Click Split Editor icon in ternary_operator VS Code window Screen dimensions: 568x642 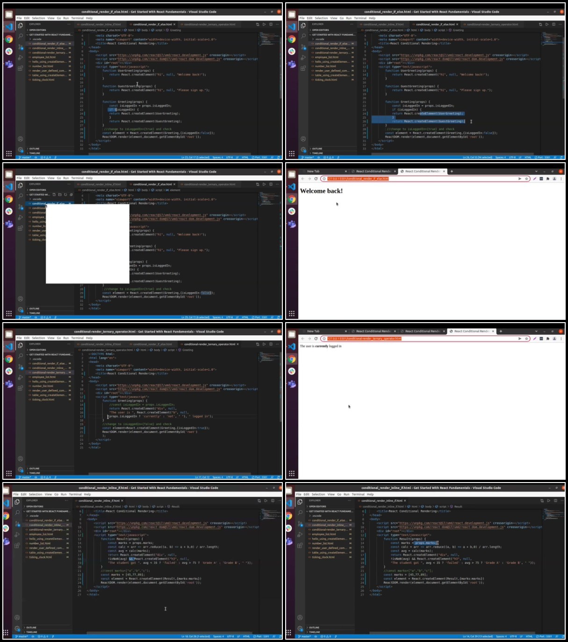point(271,344)
